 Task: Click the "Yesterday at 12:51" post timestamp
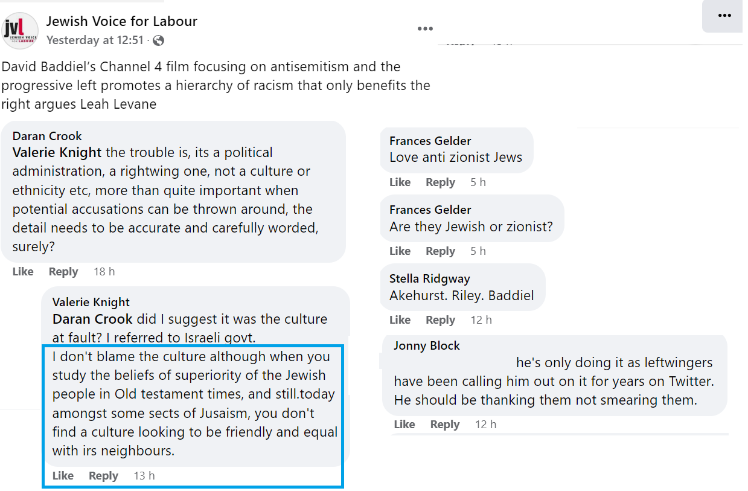click(95, 40)
